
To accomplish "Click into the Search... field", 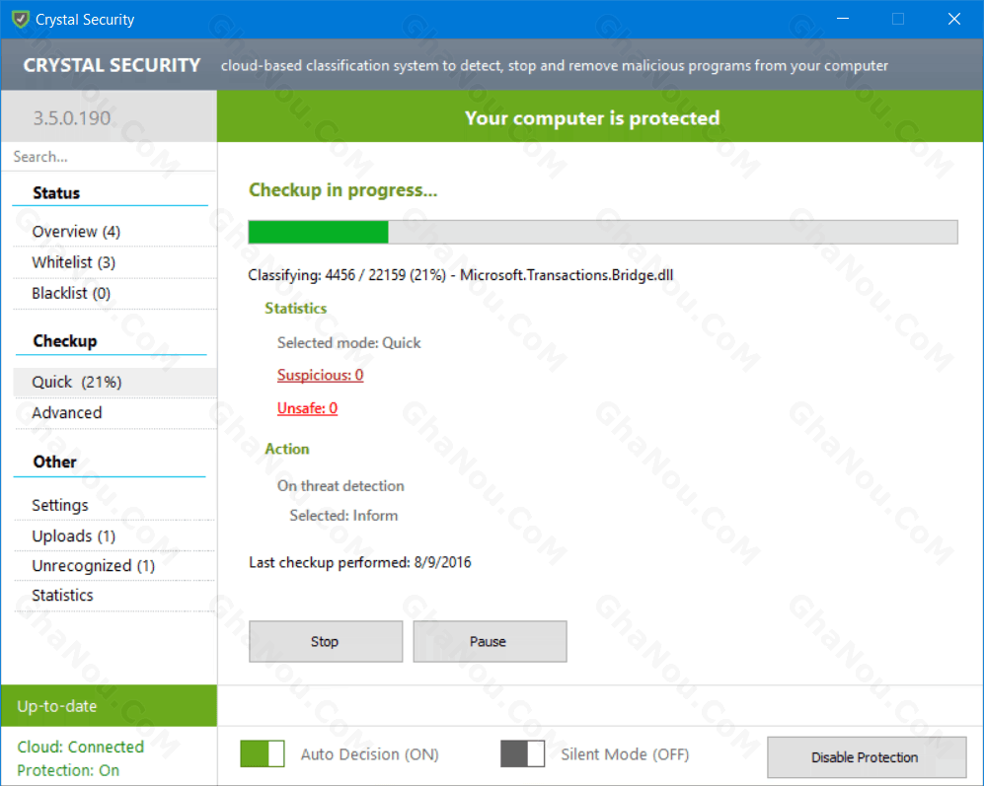I will [x=110, y=156].
